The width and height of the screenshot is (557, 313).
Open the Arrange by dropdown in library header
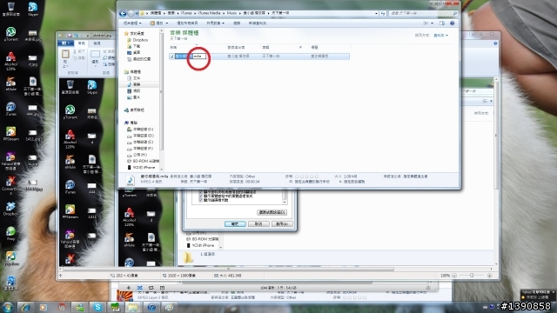[x=440, y=36]
